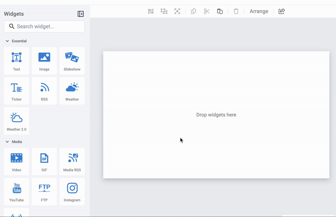Collapse the Widgets sidebar panel
This screenshot has height=217, width=336.
[81, 14]
